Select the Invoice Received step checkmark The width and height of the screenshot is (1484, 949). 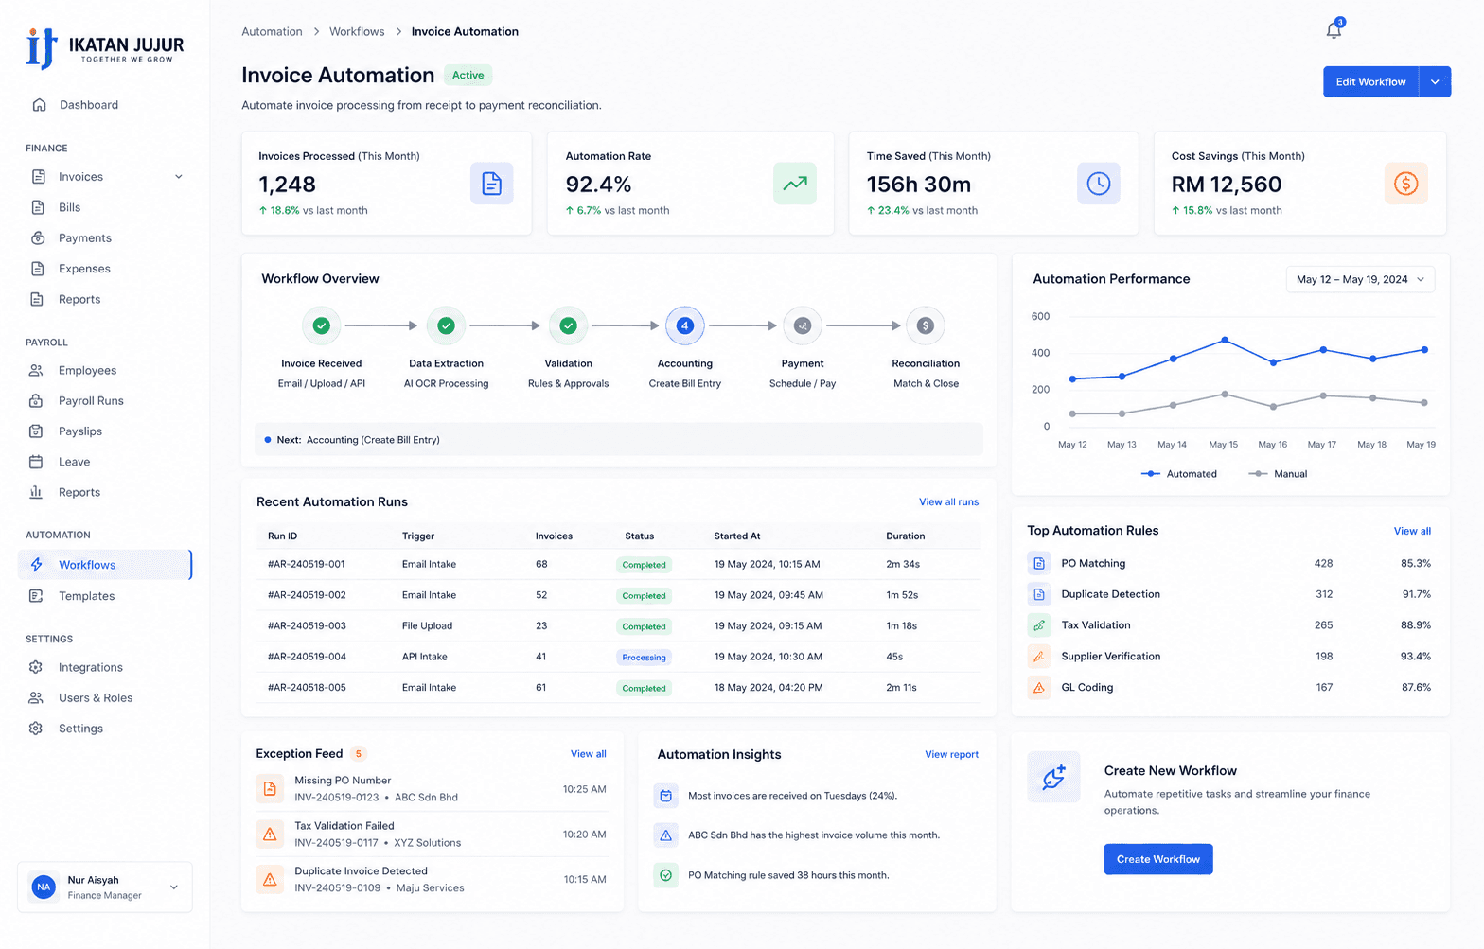[322, 325]
